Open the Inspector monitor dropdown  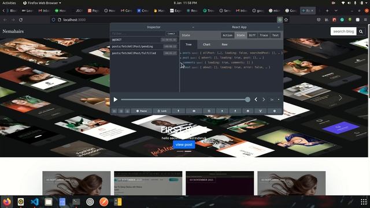point(154,27)
